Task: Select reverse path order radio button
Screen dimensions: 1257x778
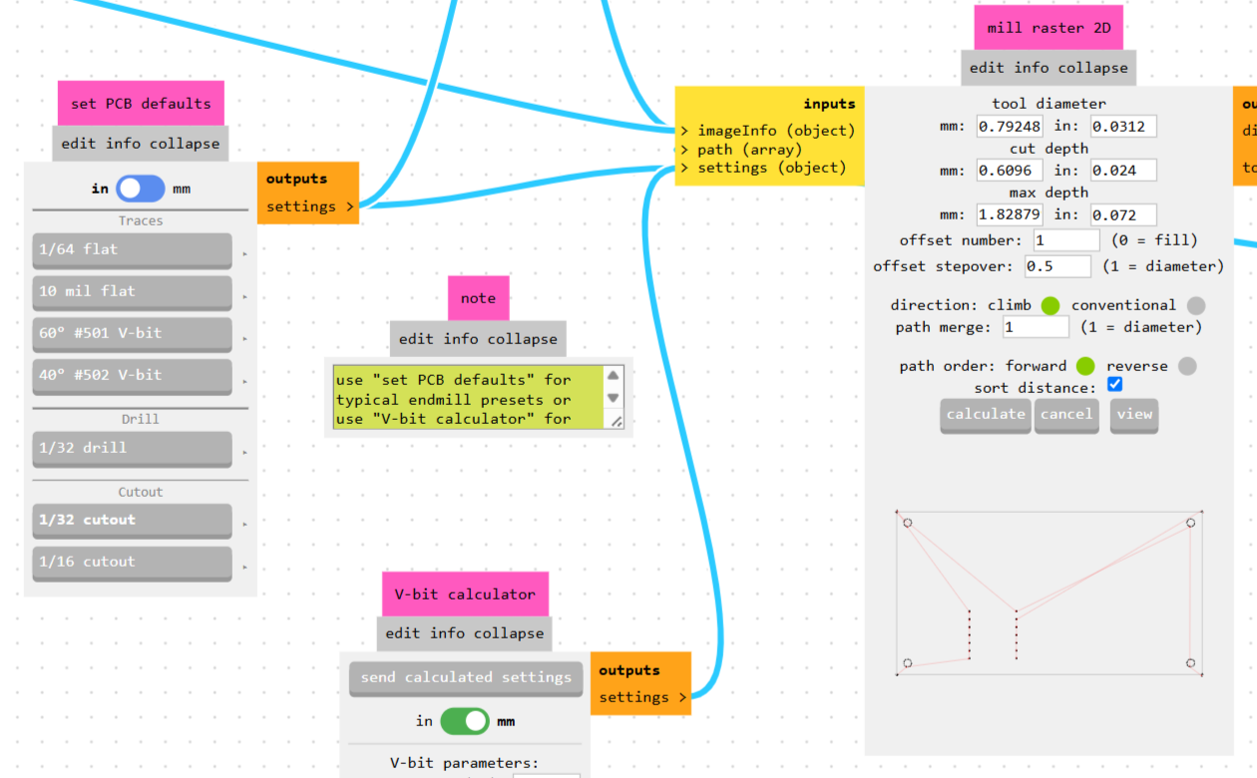Action: click(1187, 366)
